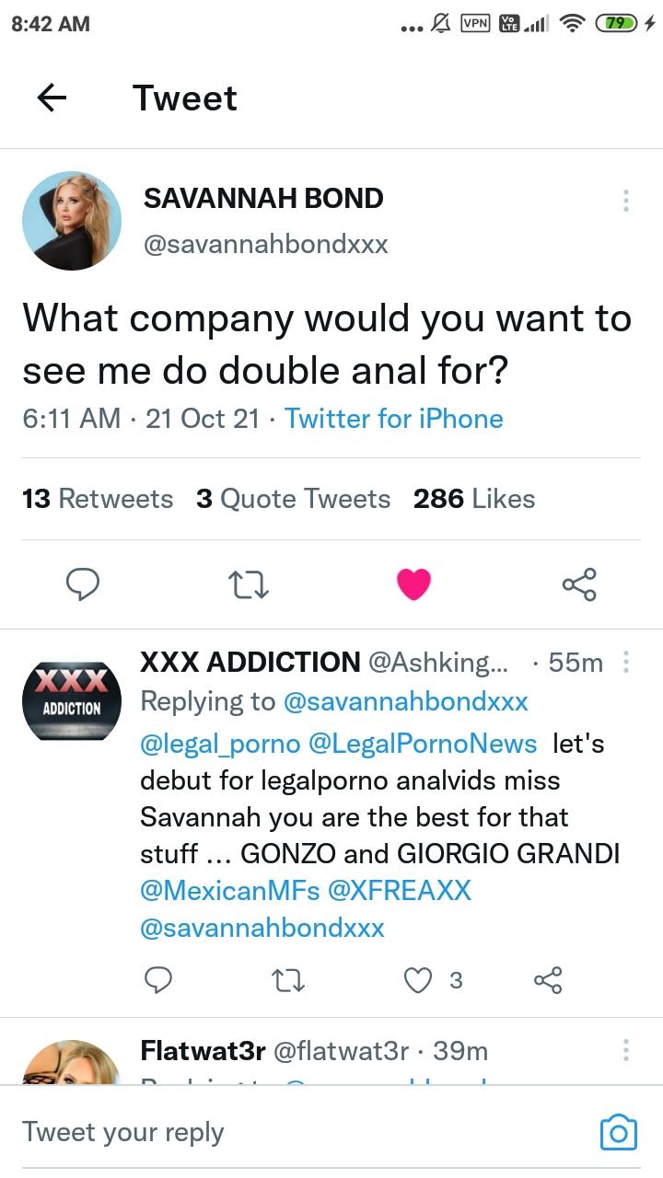
Task: Open XXX ADDICTION reply options menu
Action: click(x=626, y=662)
